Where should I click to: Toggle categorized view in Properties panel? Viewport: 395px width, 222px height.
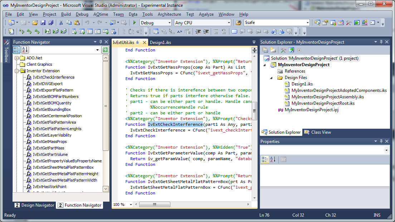point(265,159)
